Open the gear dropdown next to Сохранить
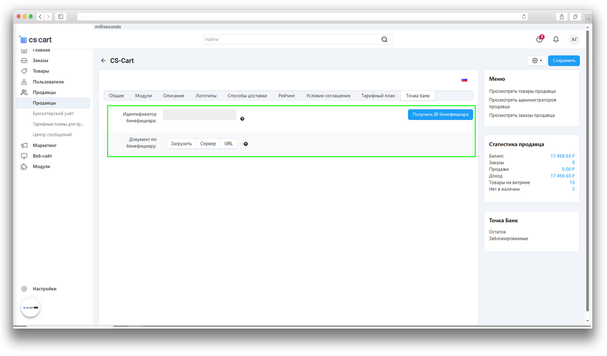 [x=537, y=61]
